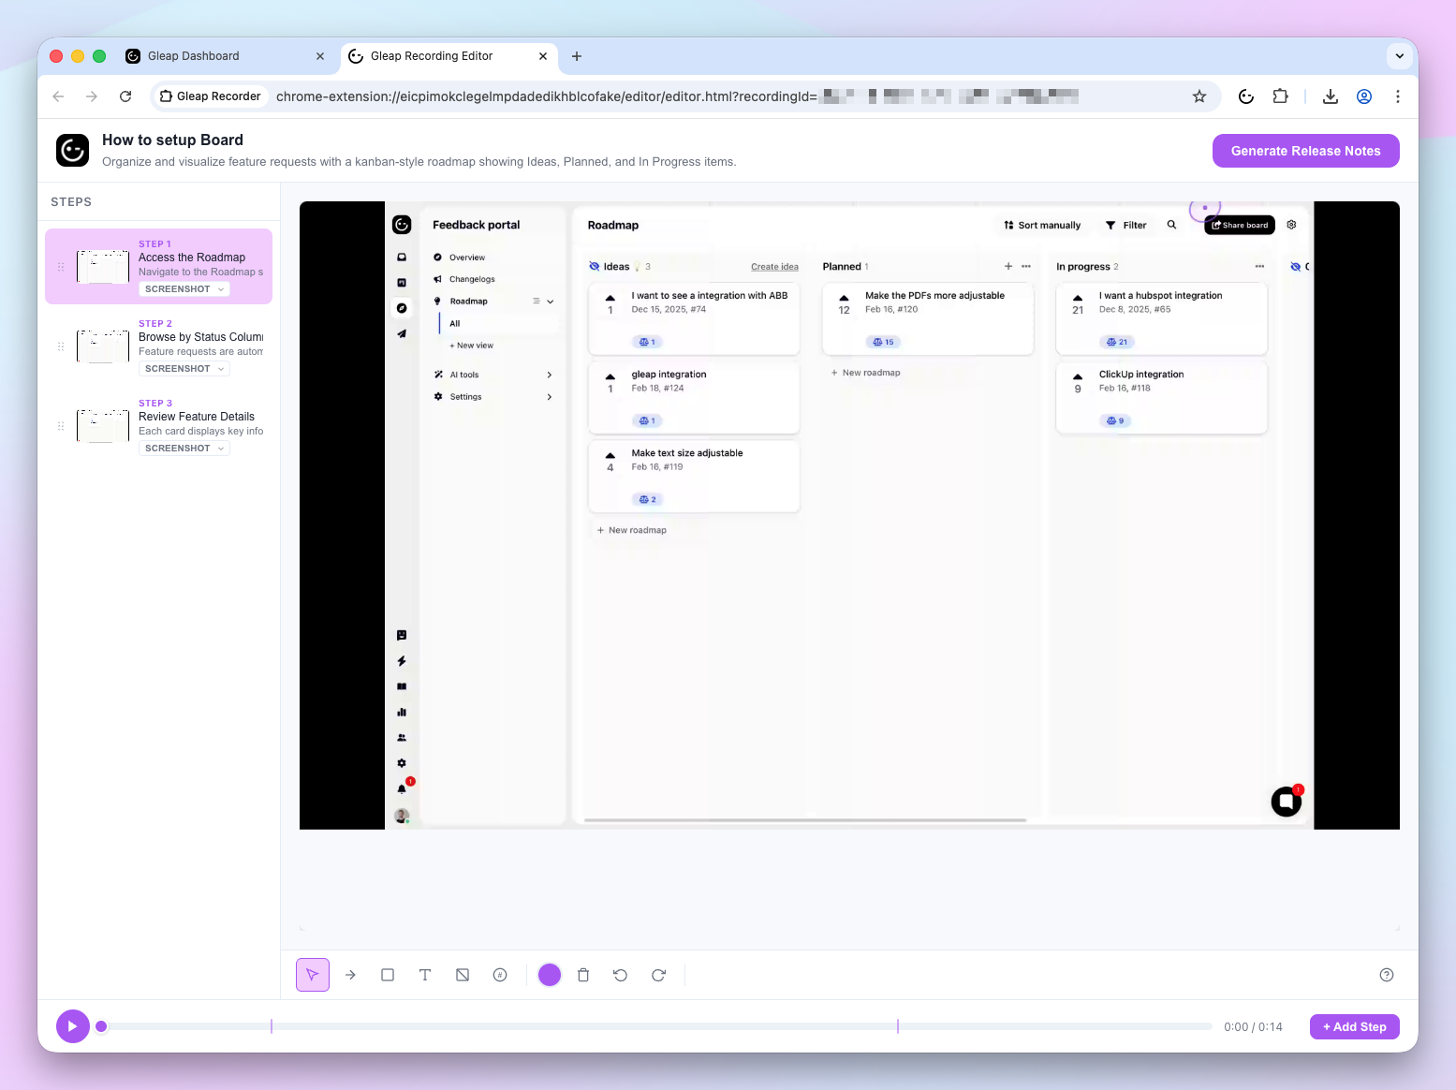Click the Create idea link

tap(774, 267)
